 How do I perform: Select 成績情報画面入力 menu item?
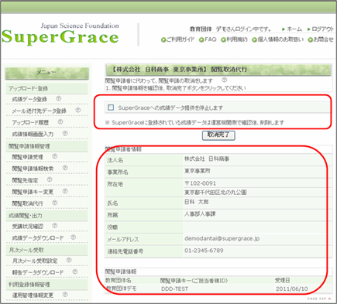[33, 134]
